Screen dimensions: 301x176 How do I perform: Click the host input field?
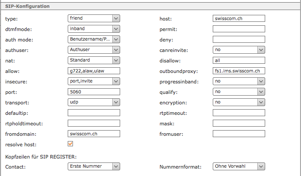pyautogui.click(x=239, y=18)
